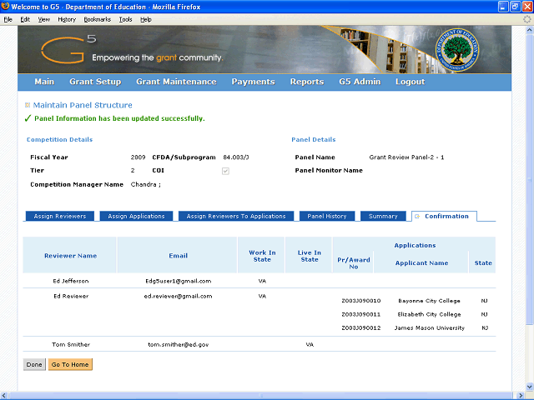Click the small icon in the Confirmation tab
This screenshot has width=534, height=400.
[x=417, y=217]
